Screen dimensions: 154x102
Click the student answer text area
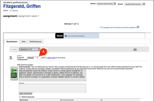pyautogui.click(x=53, y=75)
